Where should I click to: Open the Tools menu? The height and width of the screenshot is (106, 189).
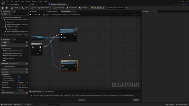click(x=40, y=1)
